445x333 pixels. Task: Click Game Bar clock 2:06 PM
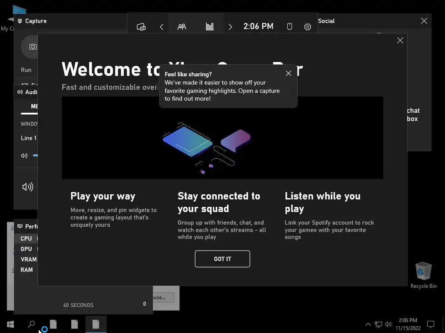[258, 26]
